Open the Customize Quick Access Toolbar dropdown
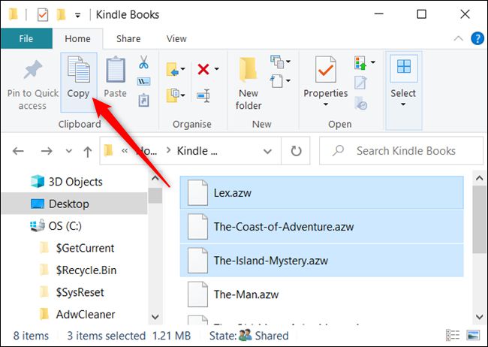Image resolution: width=488 pixels, height=347 pixels. (78, 15)
